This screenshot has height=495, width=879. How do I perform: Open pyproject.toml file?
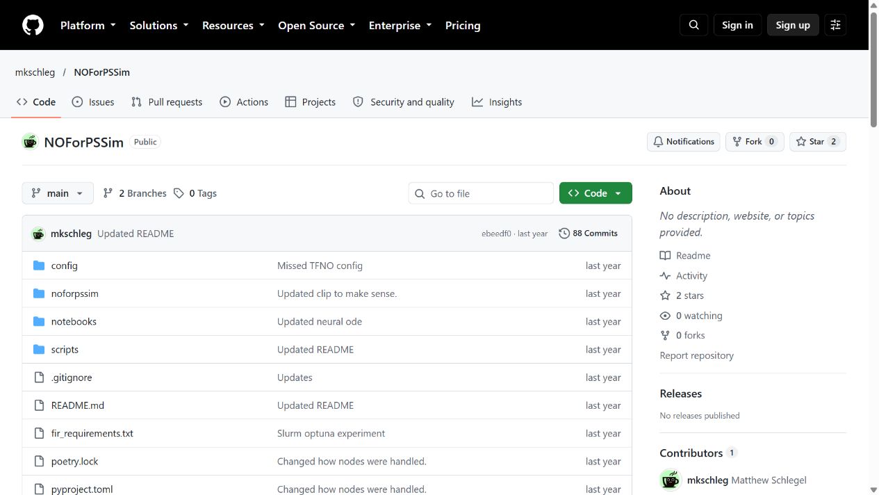pyautogui.click(x=82, y=489)
